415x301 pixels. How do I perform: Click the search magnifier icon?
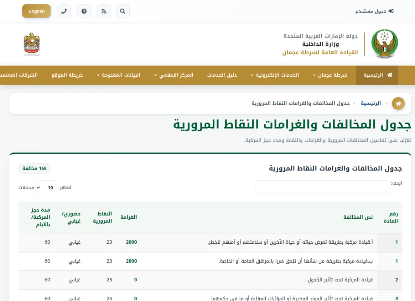(123, 11)
